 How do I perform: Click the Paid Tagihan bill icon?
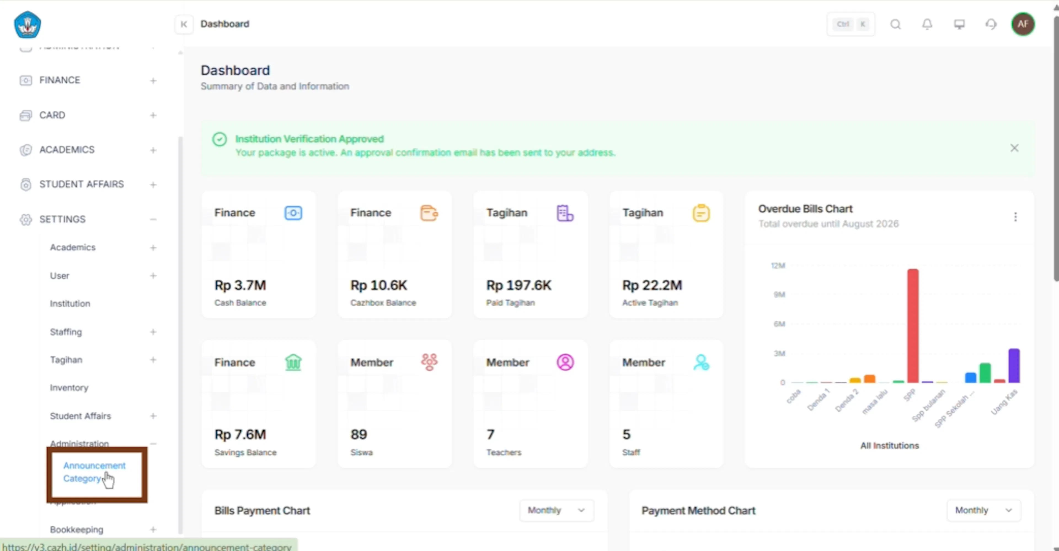click(565, 213)
